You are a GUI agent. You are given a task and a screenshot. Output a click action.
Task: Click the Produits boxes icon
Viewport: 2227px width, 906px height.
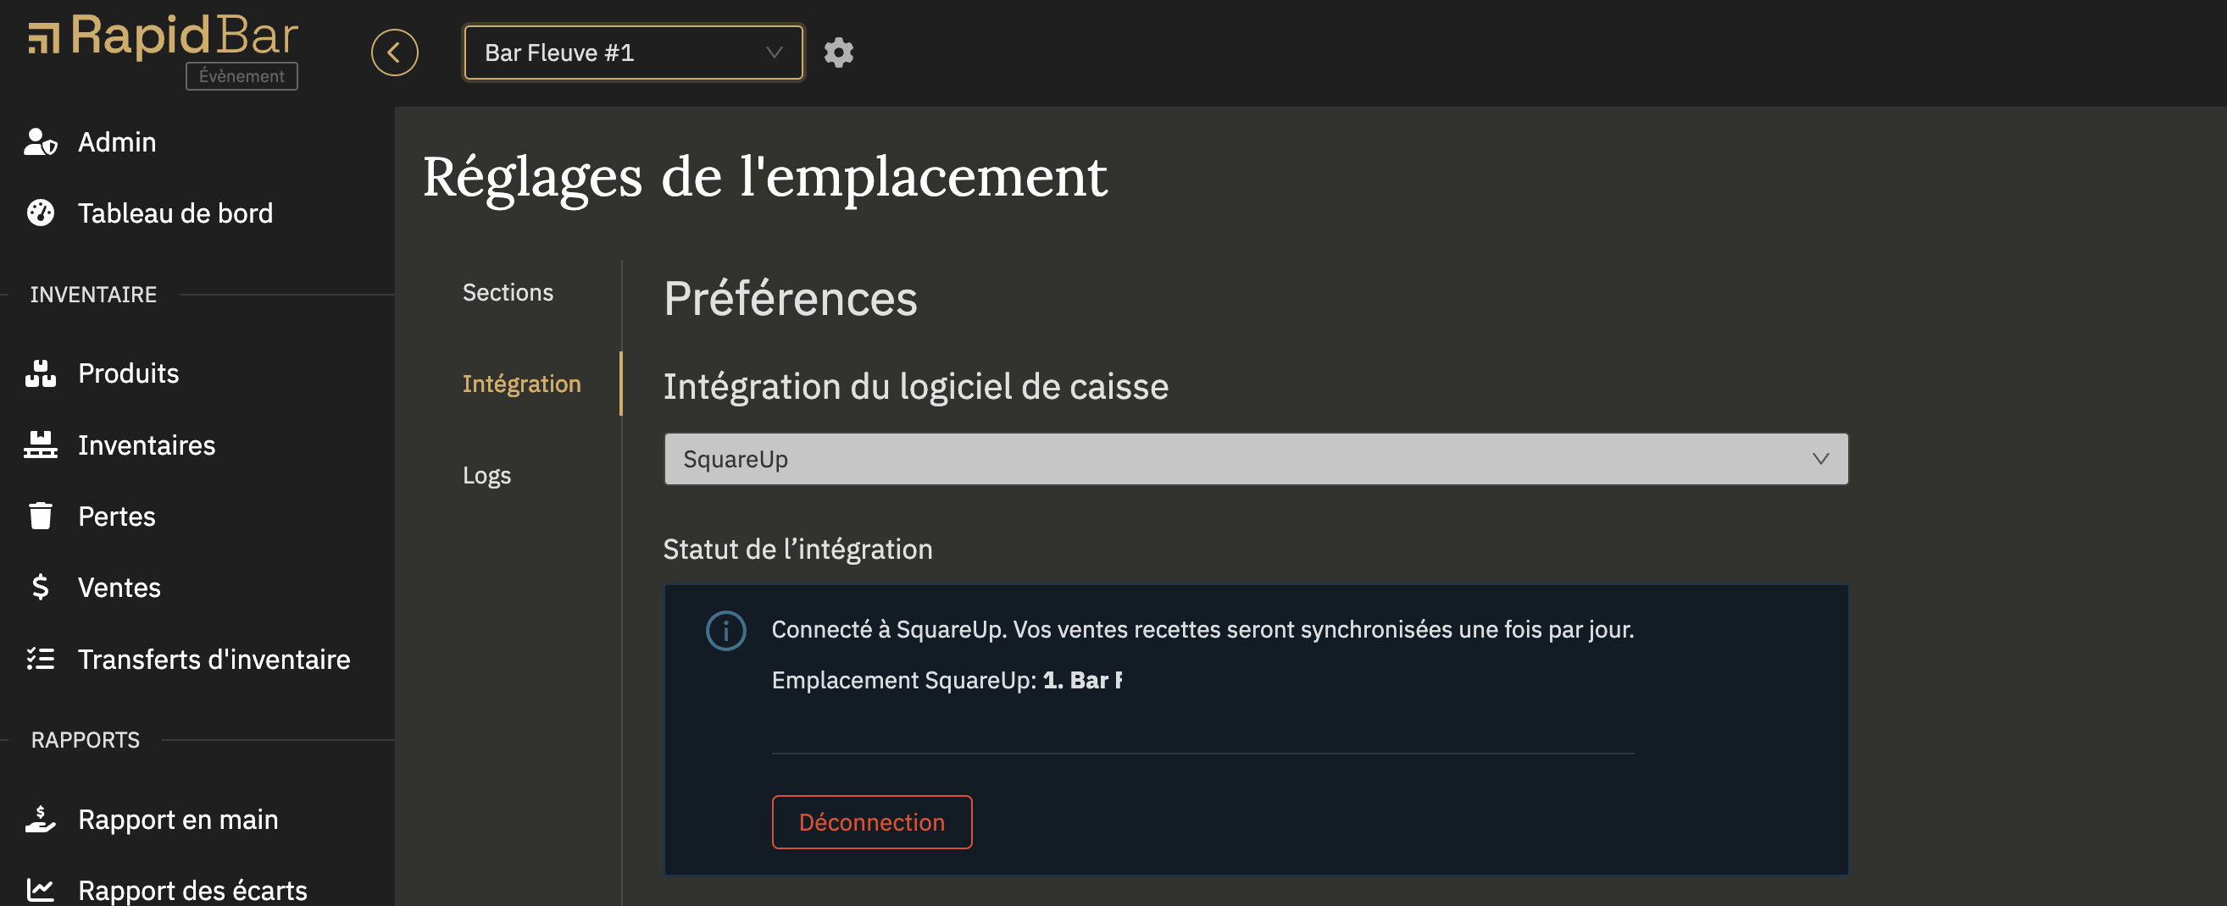tap(40, 373)
